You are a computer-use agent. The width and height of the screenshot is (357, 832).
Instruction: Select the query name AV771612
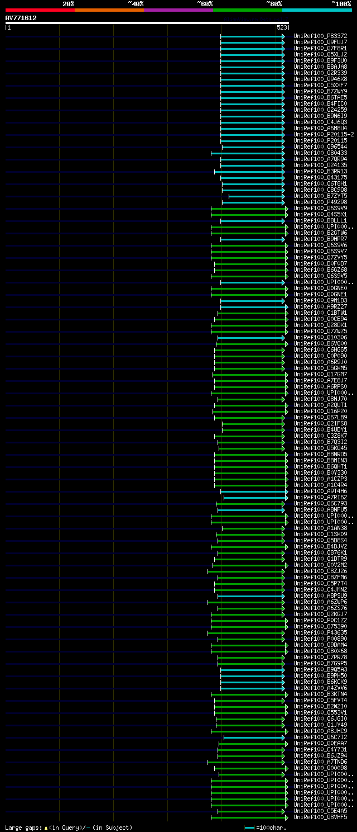point(21,18)
